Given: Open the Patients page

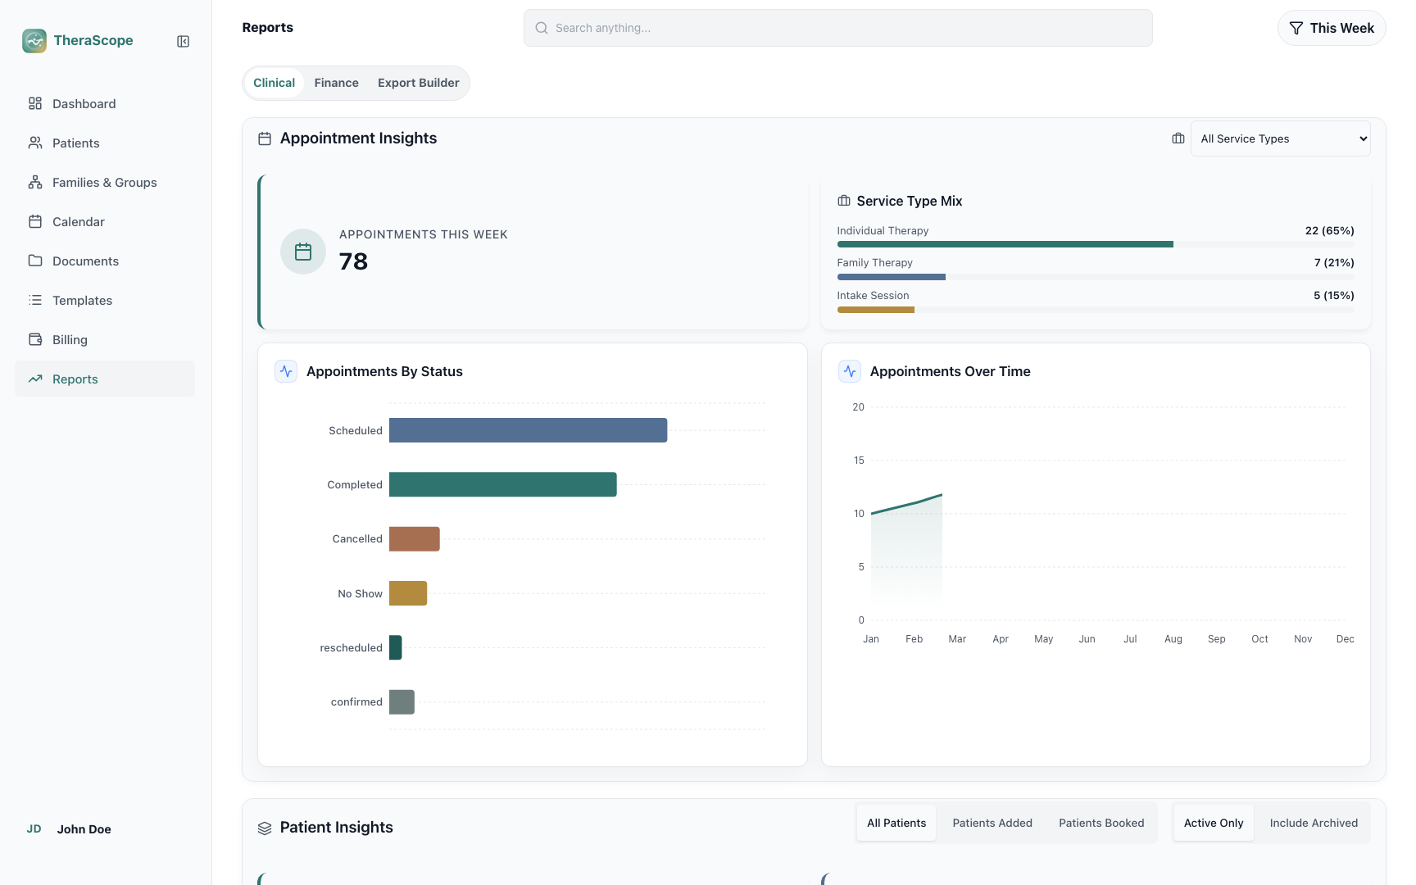Looking at the screenshot, I should (x=105, y=143).
